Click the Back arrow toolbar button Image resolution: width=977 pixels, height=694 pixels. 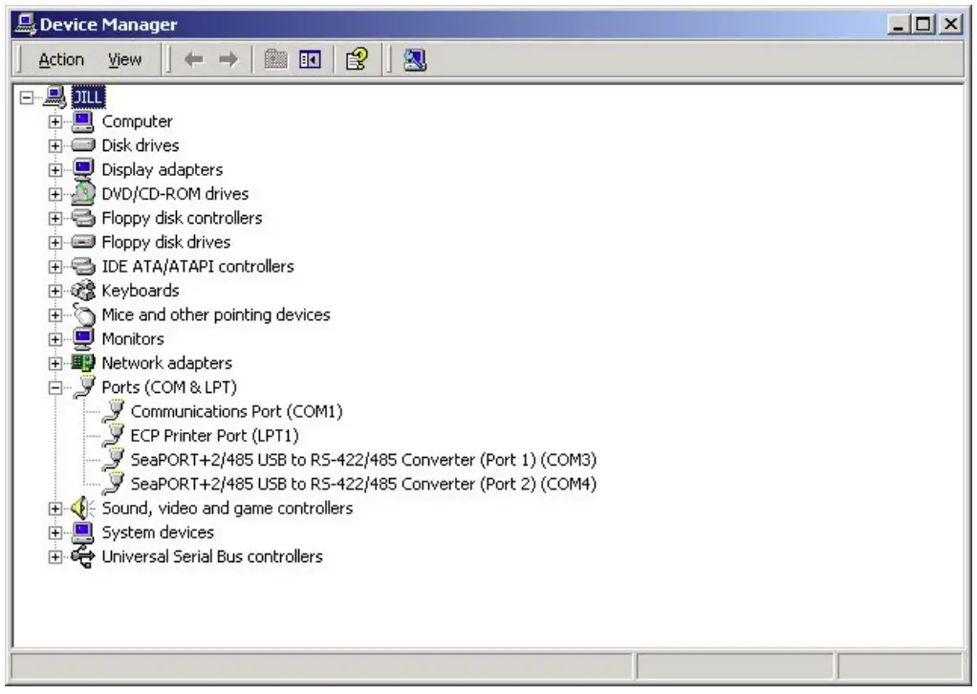[194, 60]
